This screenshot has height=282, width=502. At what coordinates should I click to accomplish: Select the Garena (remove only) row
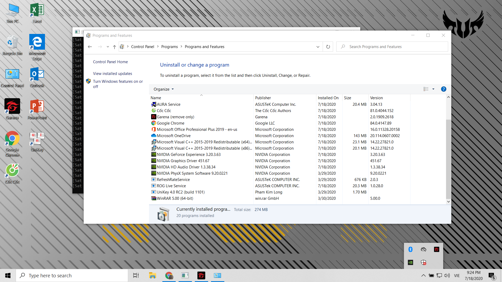point(279,117)
